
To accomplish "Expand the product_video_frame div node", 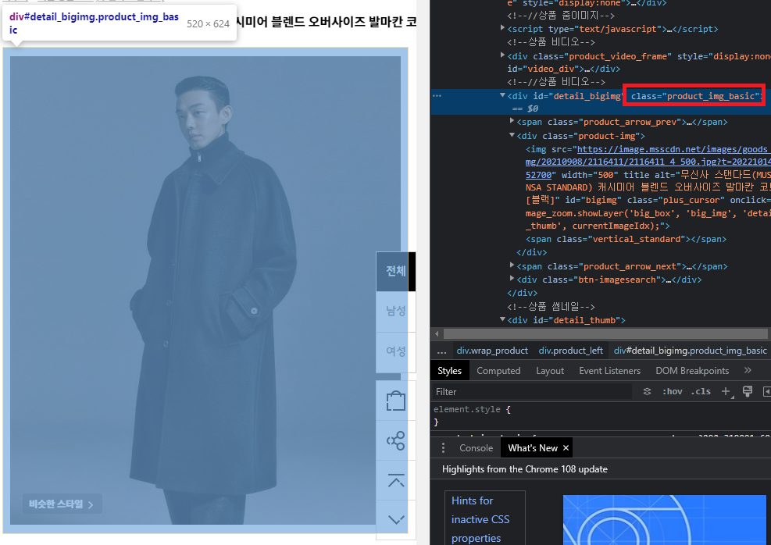I will (502, 55).
